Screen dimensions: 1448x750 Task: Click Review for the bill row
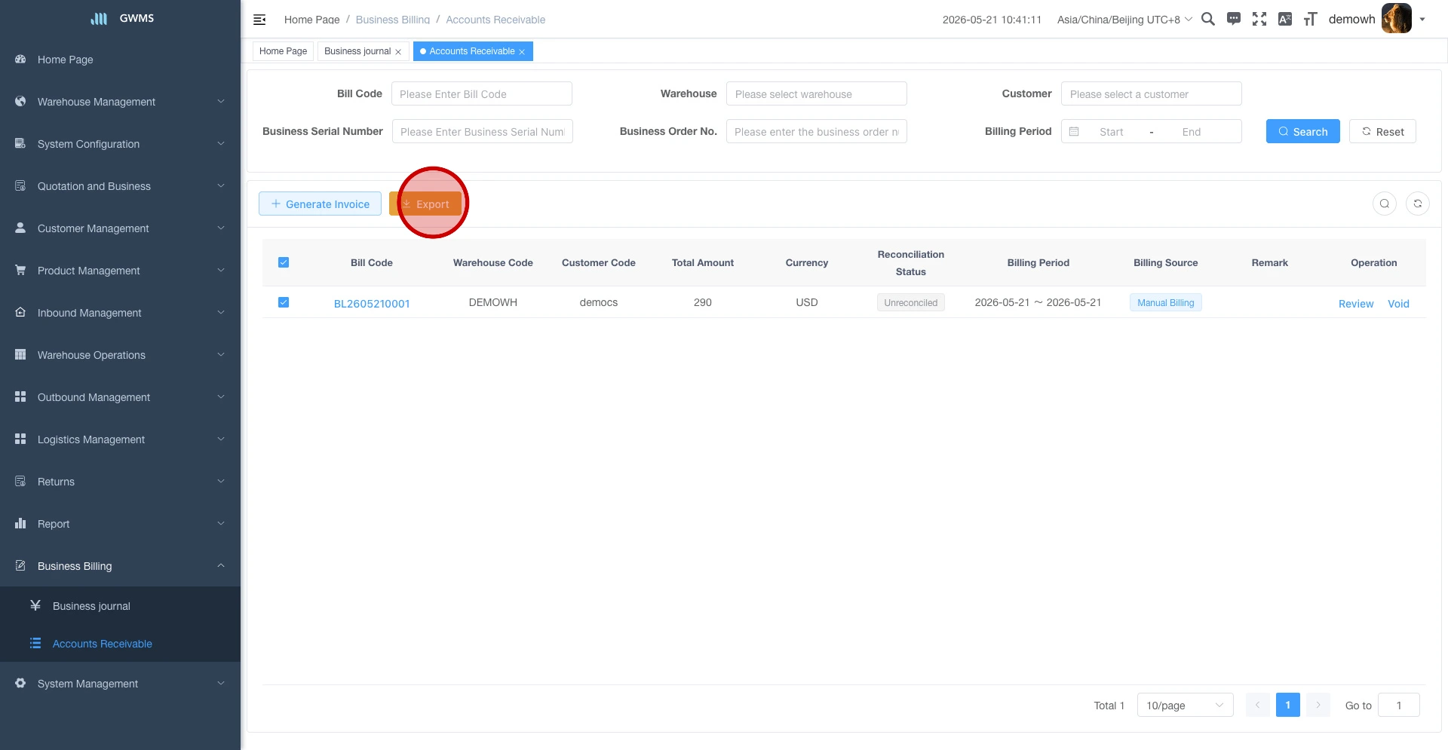pyautogui.click(x=1356, y=304)
